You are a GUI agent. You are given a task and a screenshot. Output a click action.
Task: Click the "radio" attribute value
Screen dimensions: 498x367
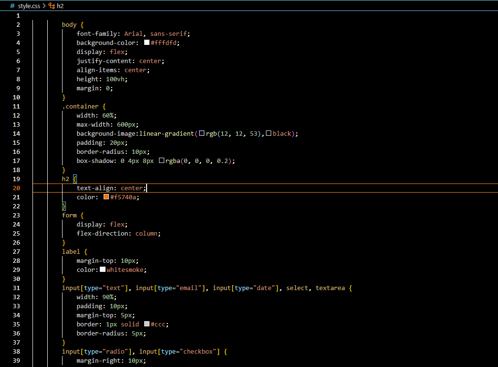[x=115, y=351]
